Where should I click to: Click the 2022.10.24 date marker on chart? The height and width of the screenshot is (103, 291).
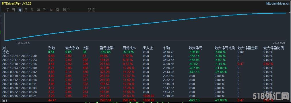click(279, 43)
